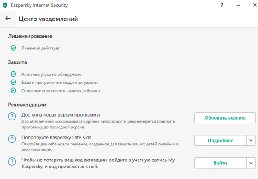Expand dropdown arrow beside Подробнее
The height and width of the screenshot is (179, 258).
click(x=251, y=140)
